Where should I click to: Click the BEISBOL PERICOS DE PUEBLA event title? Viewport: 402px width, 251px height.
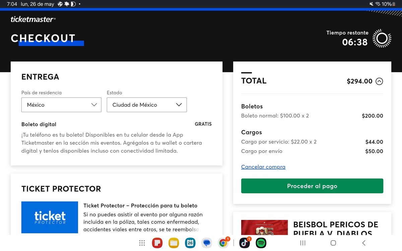336,229
